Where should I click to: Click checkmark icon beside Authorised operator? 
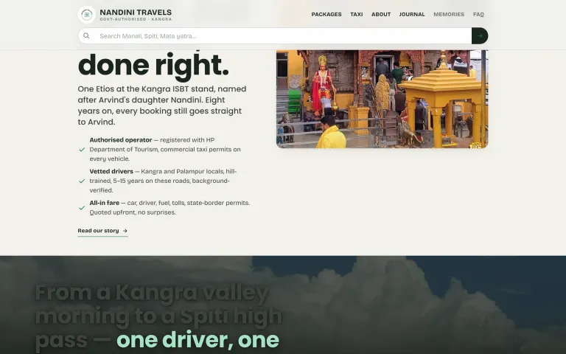(x=82, y=150)
